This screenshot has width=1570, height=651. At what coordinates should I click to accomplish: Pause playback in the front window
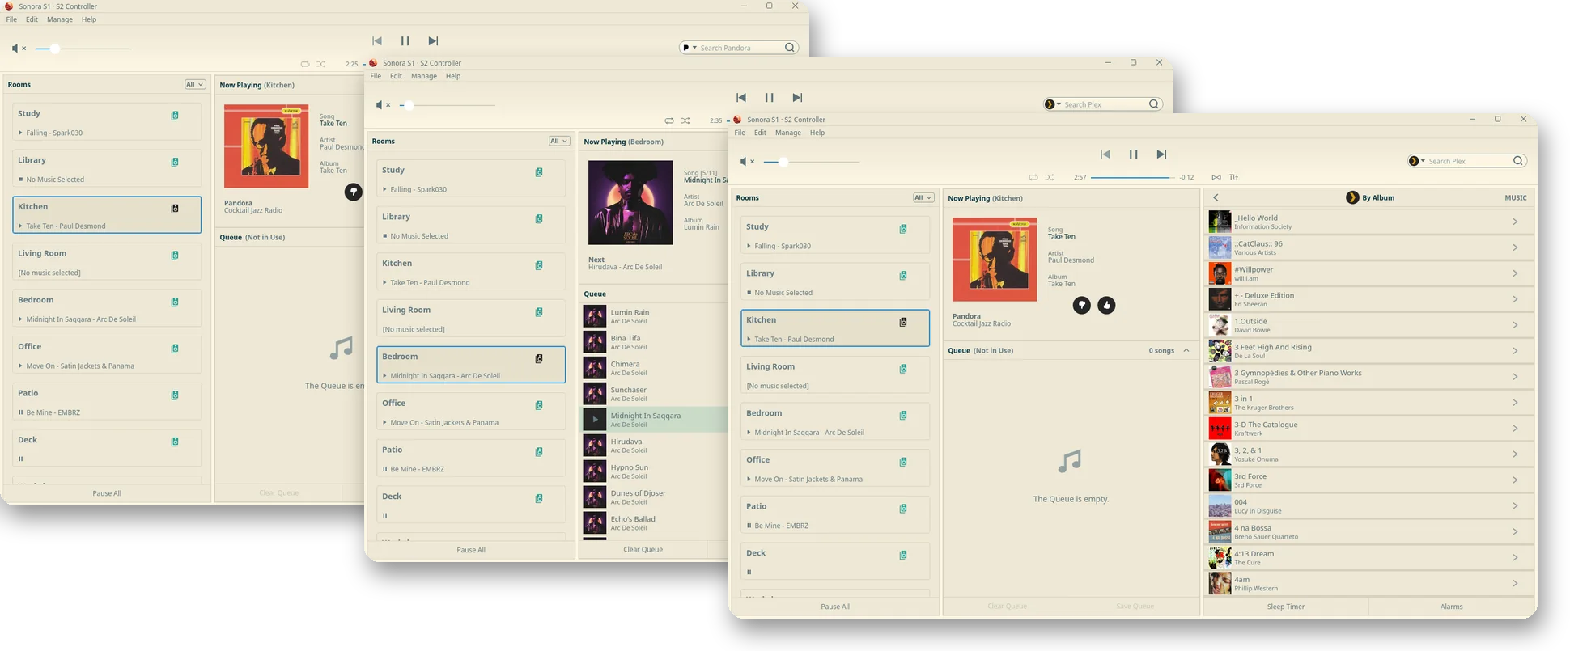(x=1133, y=154)
